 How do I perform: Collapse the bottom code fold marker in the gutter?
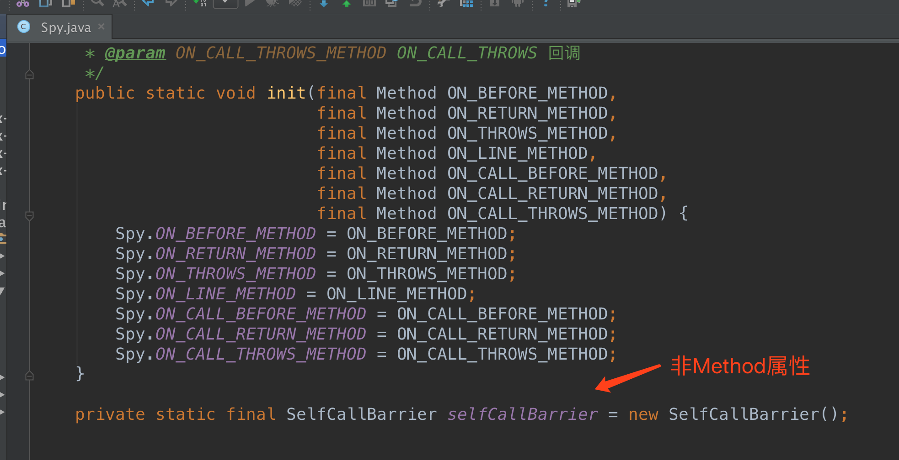pyautogui.click(x=29, y=375)
